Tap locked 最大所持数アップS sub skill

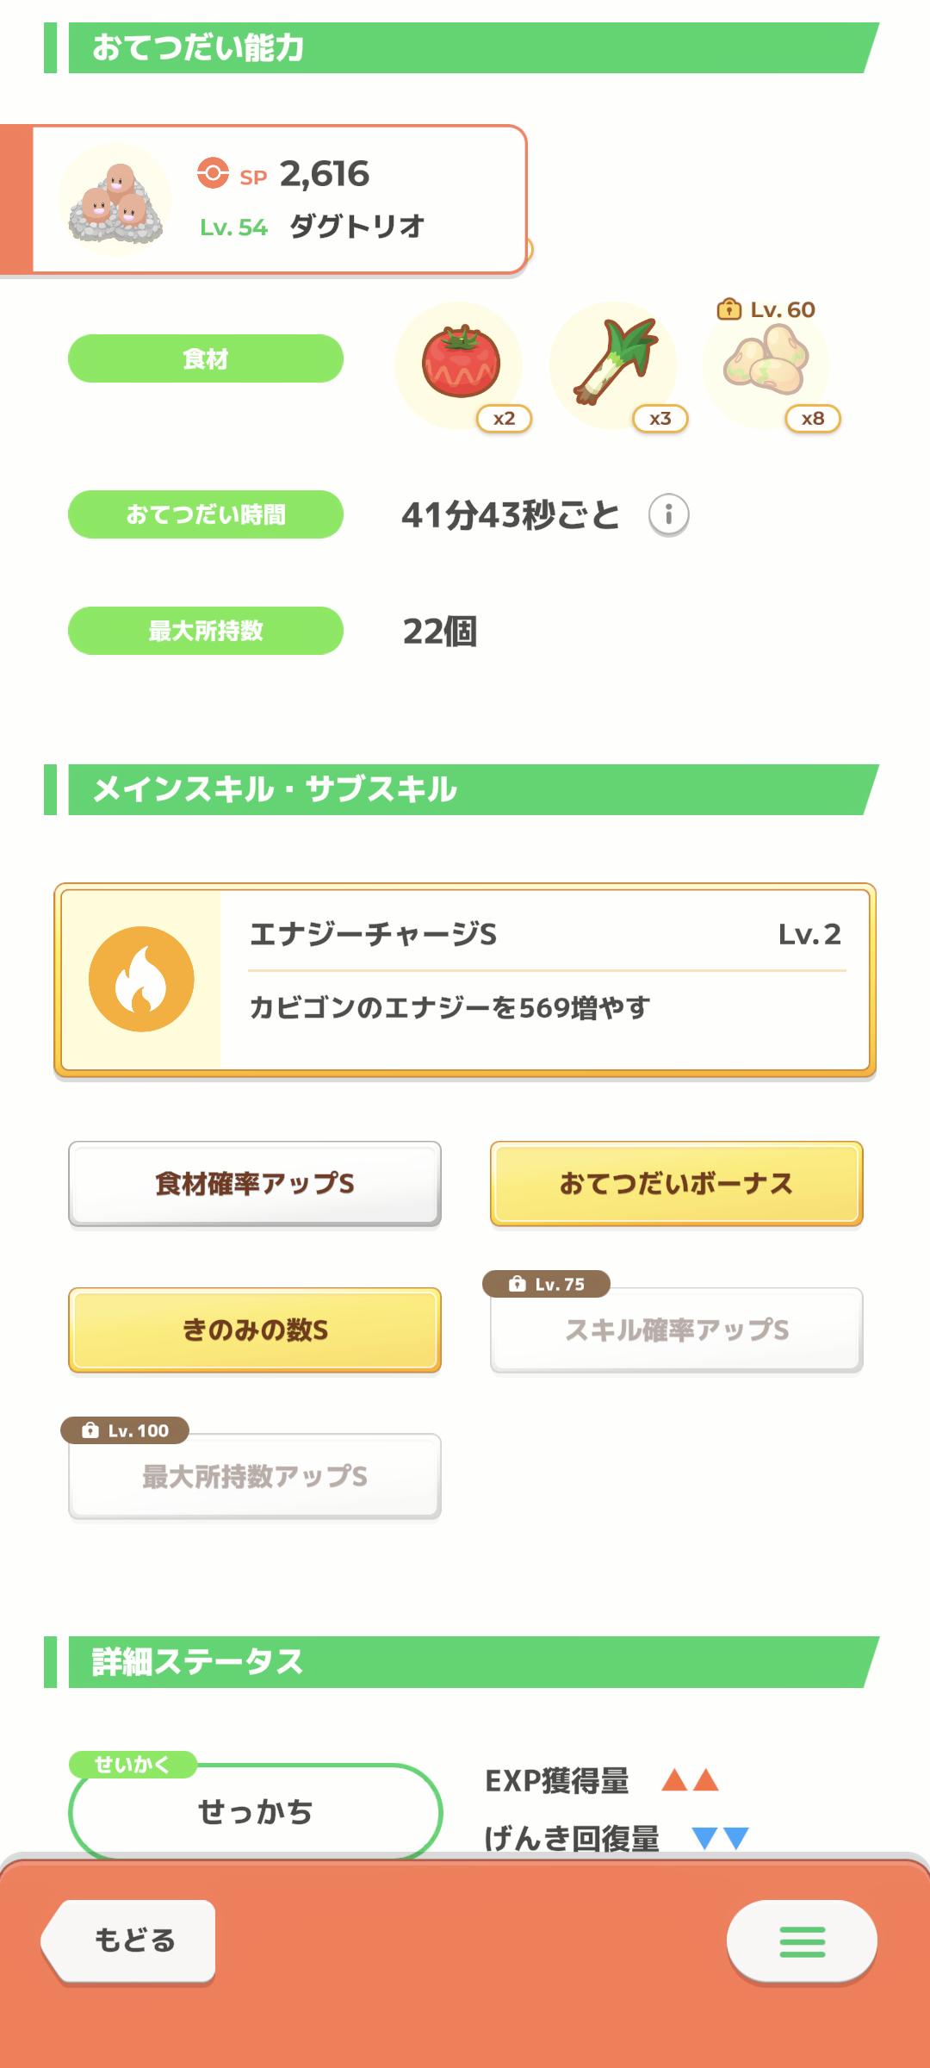(255, 1476)
